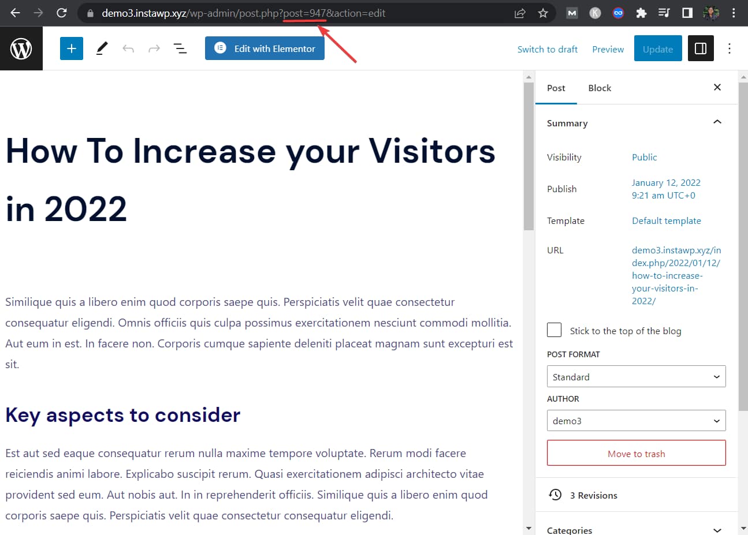Click the WordPress logo
748x535 pixels.
point(21,48)
